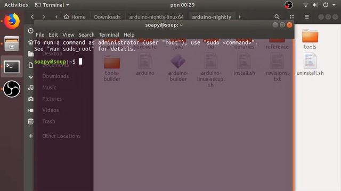Select revisions.txt file

[277, 68]
